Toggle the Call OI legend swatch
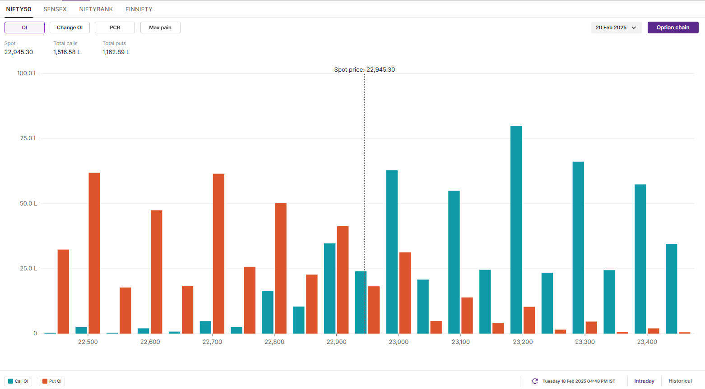The image size is (705, 389). 11,381
